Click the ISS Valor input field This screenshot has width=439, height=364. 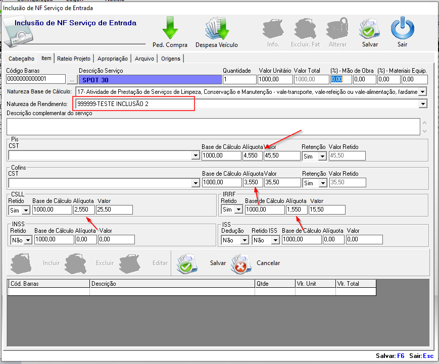click(x=364, y=239)
